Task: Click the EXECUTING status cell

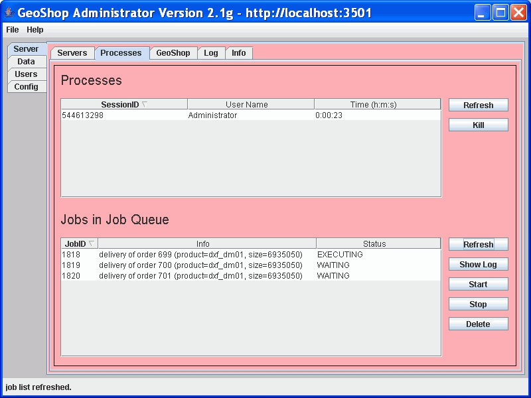Action: 378,255
